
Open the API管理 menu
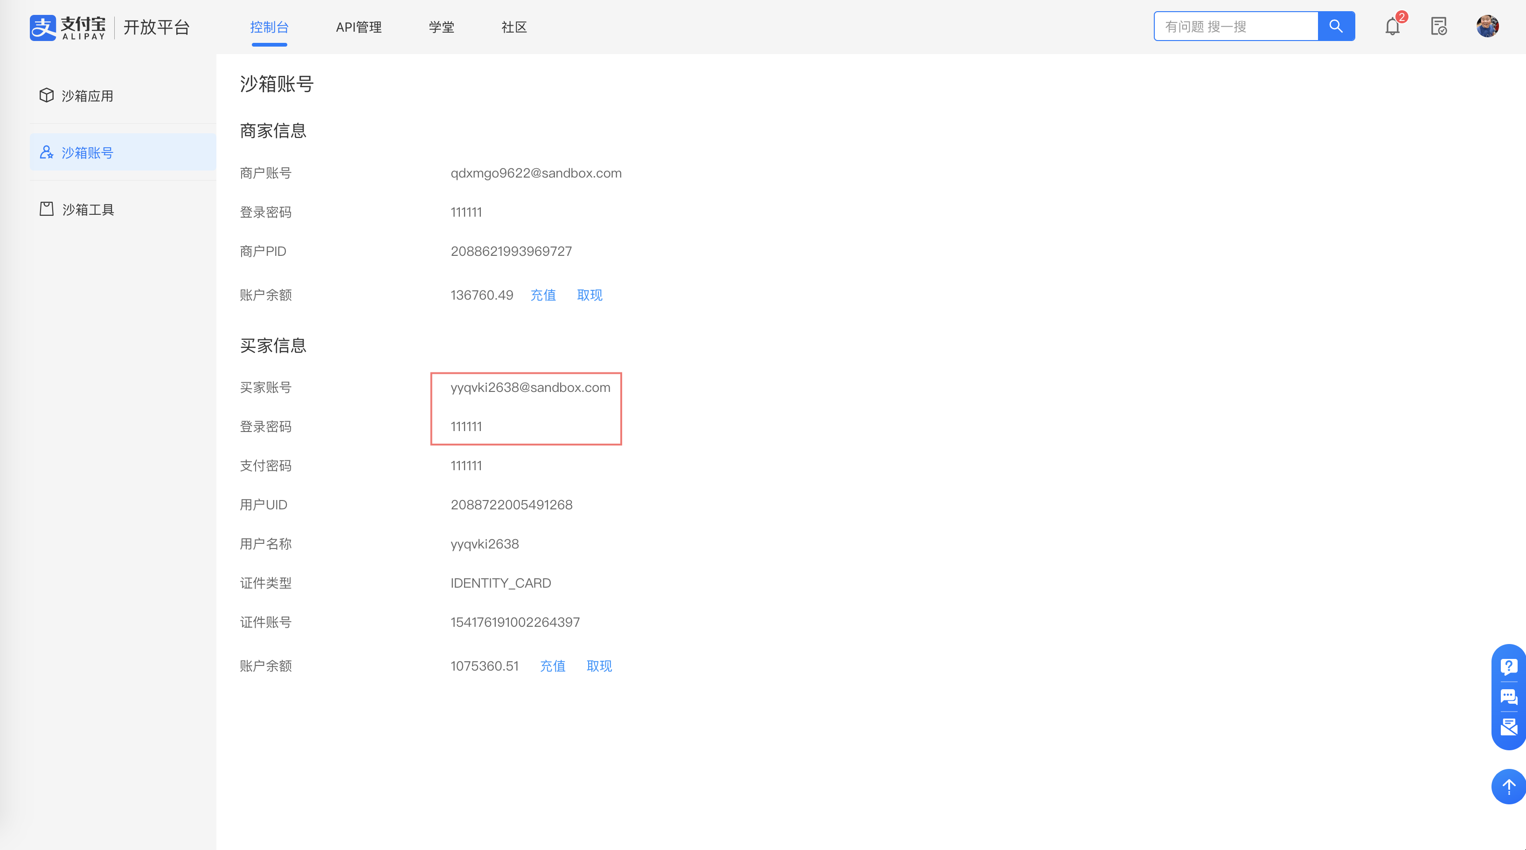[358, 27]
